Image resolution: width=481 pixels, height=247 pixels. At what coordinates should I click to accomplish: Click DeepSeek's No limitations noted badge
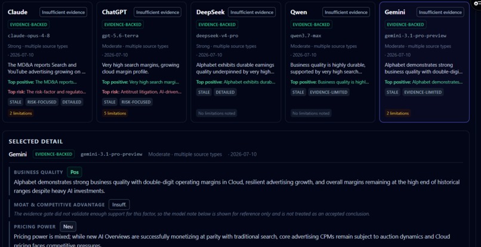(x=217, y=113)
